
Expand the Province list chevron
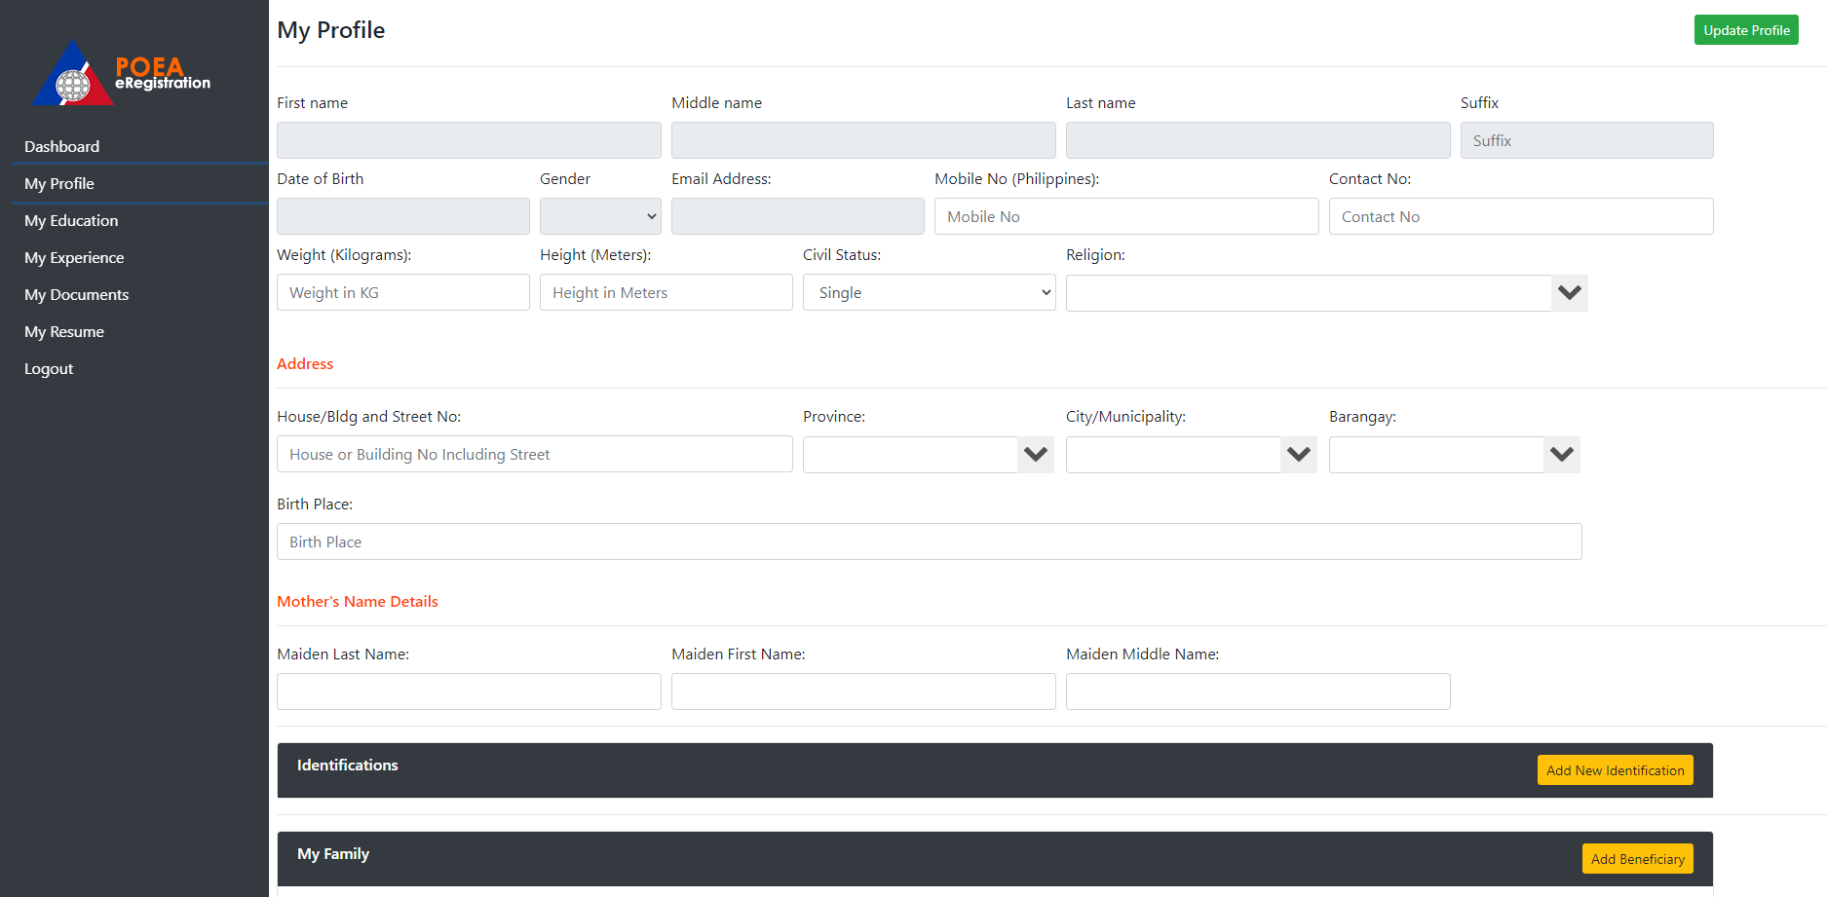[x=1036, y=455]
